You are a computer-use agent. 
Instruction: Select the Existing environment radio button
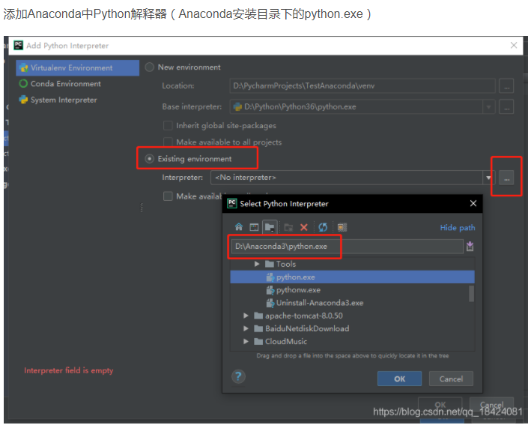click(x=149, y=159)
